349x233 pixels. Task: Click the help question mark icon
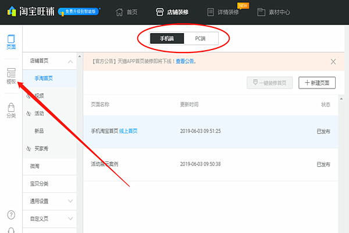pyautogui.click(x=11, y=214)
